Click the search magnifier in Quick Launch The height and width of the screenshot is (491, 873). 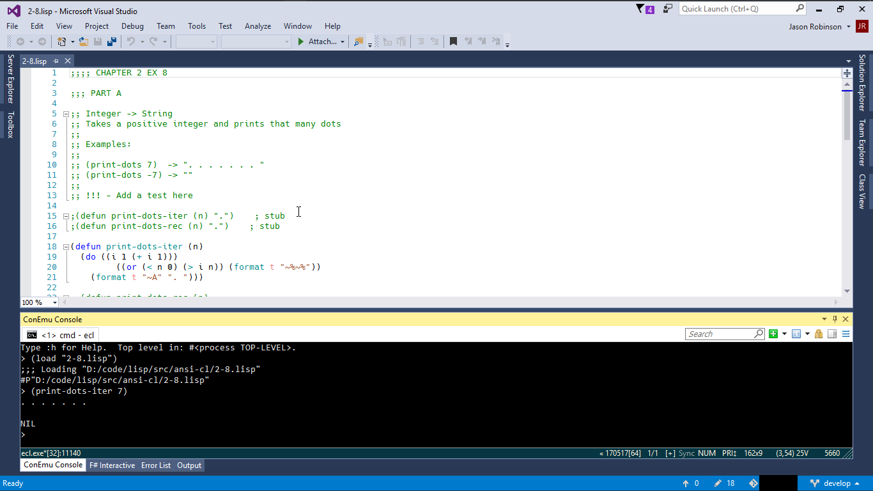tap(800, 8)
